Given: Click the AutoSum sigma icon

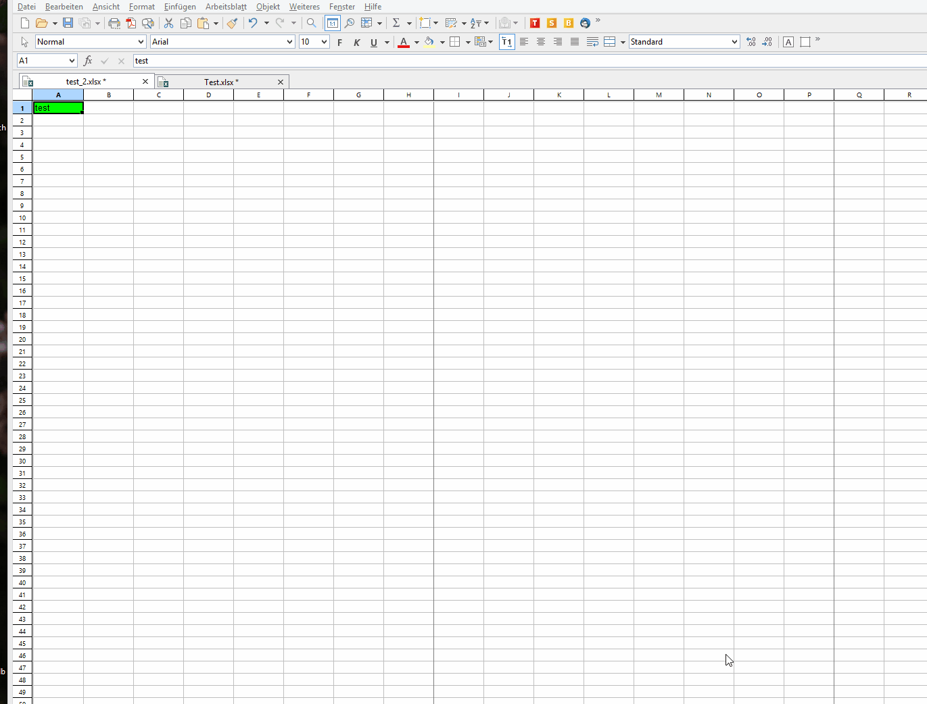Looking at the screenshot, I should pos(396,23).
